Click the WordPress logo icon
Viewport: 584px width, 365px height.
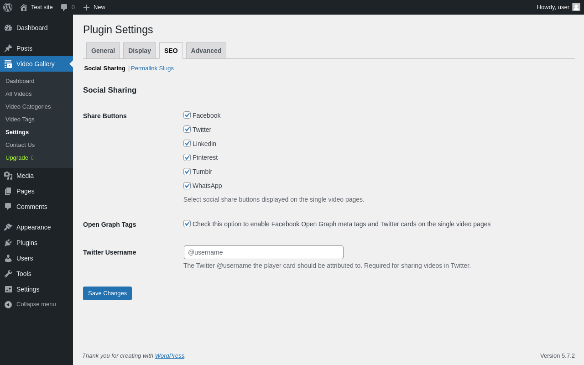(8, 7)
